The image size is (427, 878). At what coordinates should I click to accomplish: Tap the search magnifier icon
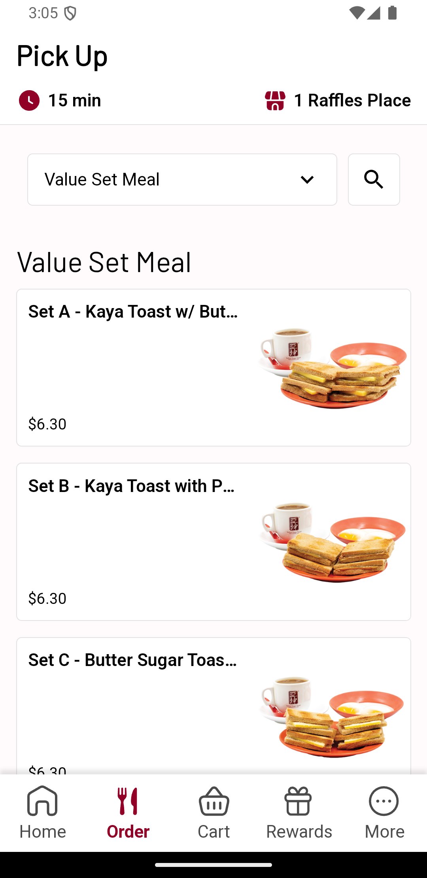click(374, 180)
